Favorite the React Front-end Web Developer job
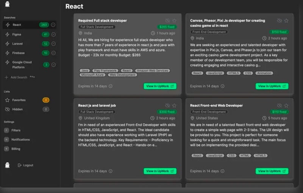 point(286,105)
